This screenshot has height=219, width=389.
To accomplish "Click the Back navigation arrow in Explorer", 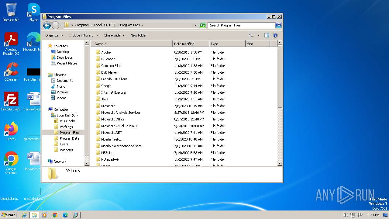I will point(47,25).
